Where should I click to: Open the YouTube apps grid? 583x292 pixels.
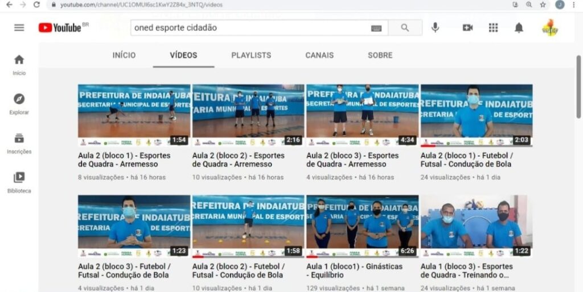tap(493, 27)
